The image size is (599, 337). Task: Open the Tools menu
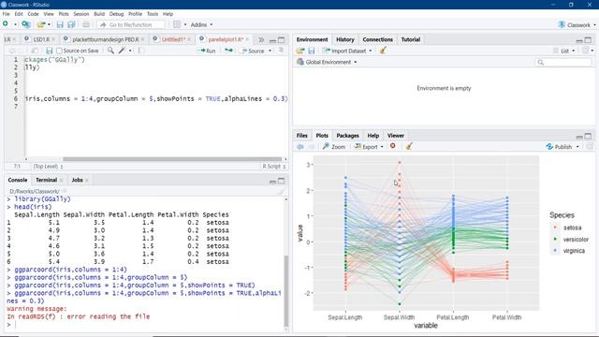[153, 14]
